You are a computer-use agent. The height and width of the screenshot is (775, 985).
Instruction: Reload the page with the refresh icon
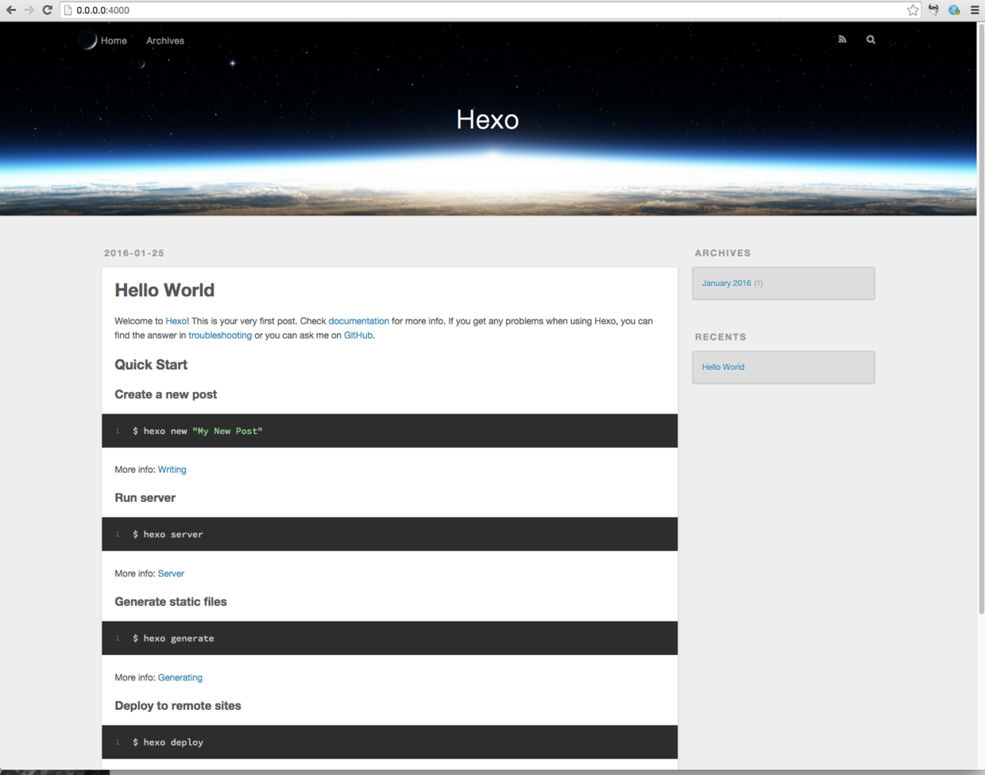tap(48, 10)
